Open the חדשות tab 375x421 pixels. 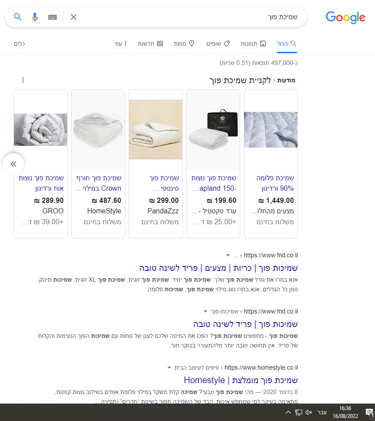150,44
